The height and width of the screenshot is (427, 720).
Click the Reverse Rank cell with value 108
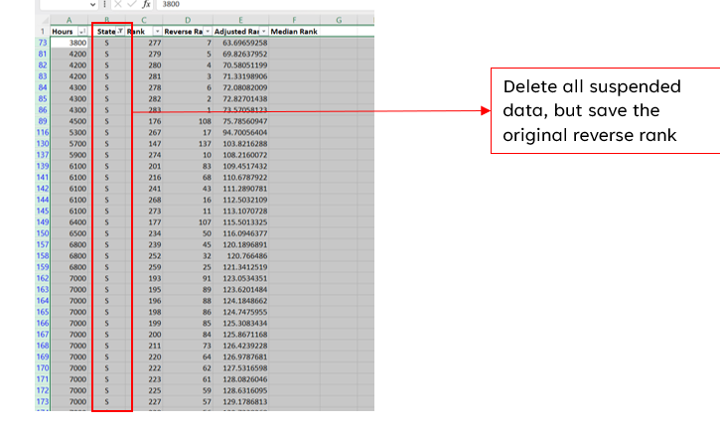tap(188, 121)
